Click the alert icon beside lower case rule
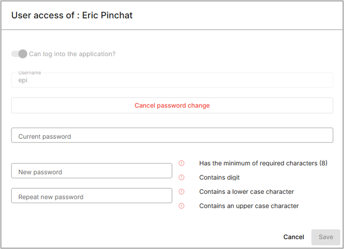 [182, 192]
